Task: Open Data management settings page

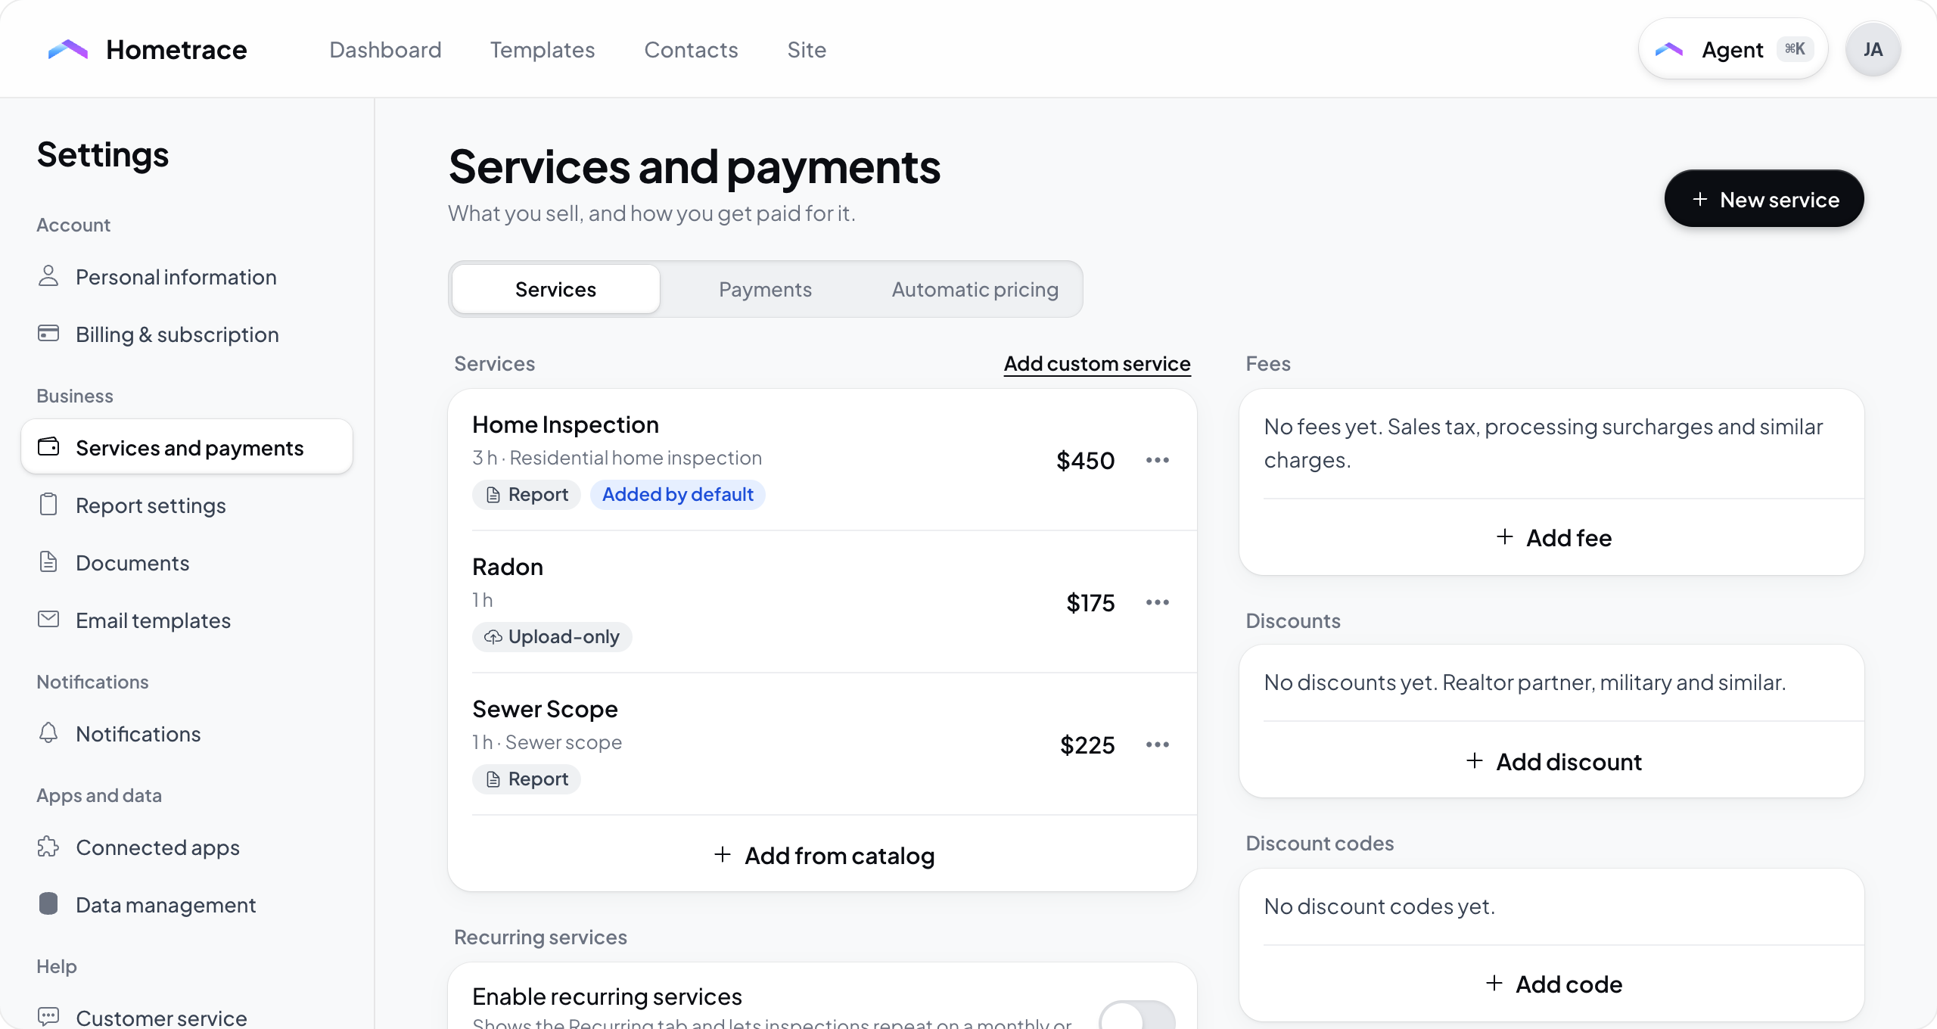Action: [187, 904]
